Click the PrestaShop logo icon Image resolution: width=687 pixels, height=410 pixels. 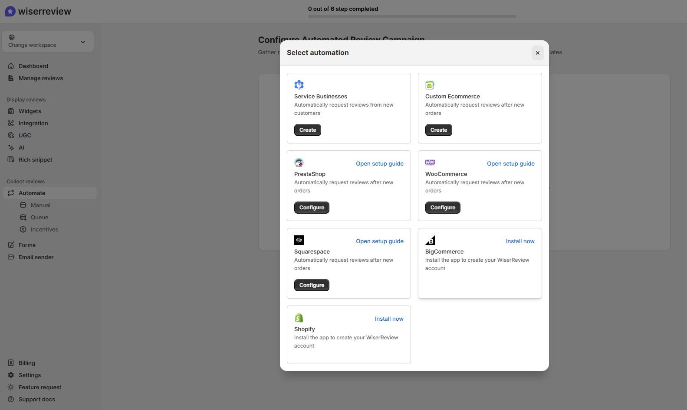coord(299,163)
